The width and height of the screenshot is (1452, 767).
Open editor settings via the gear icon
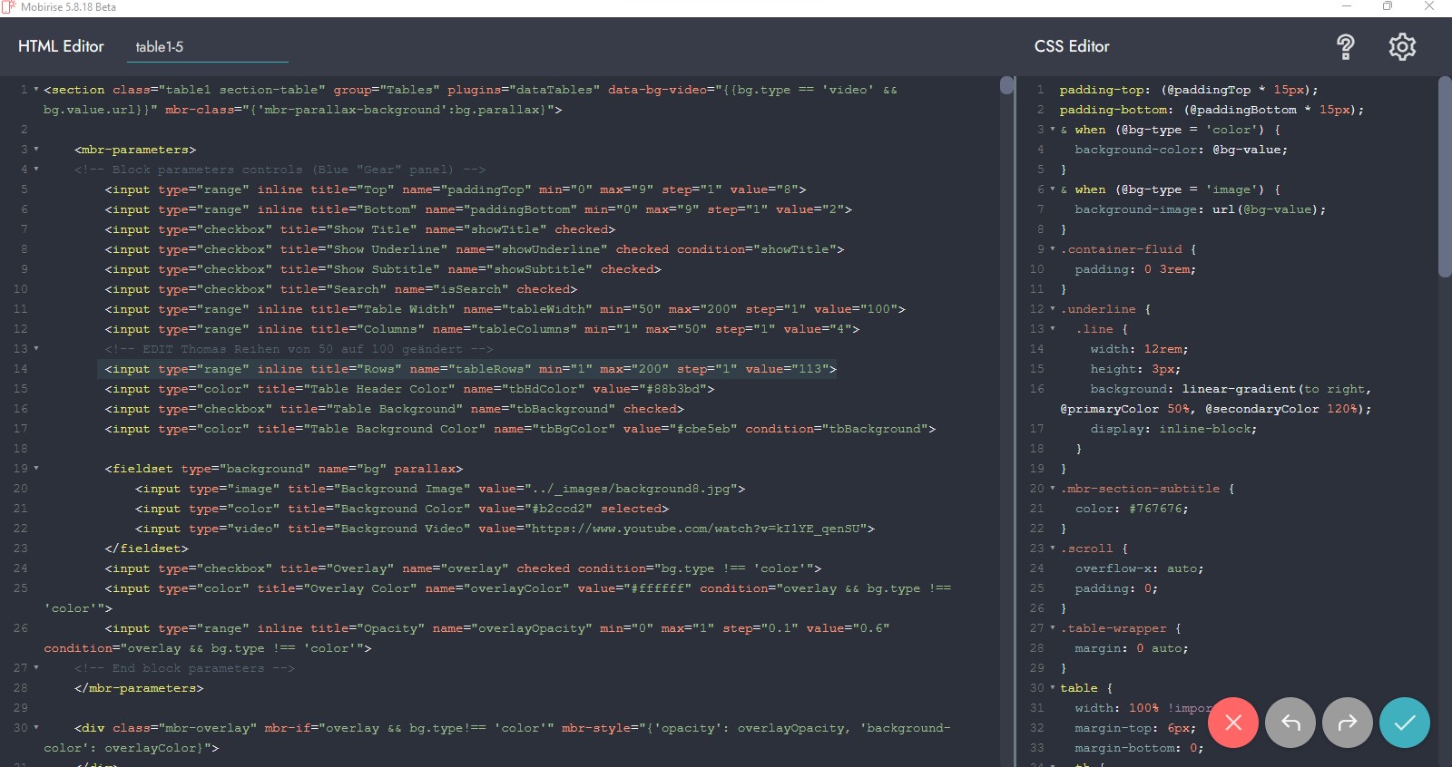click(x=1402, y=46)
